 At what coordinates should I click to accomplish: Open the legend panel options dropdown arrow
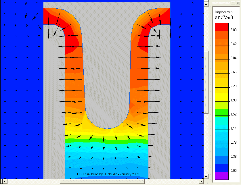pyautogui.click(x=233, y=3)
